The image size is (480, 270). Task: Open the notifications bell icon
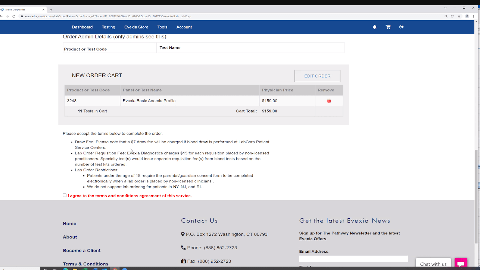(375, 27)
